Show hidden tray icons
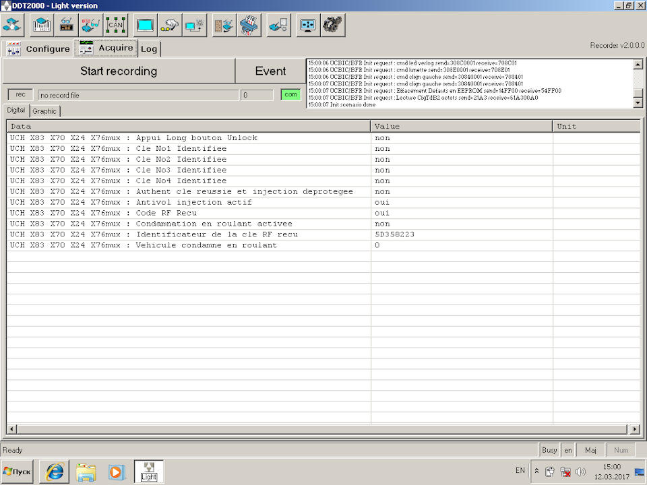The image size is (647, 485). [536, 471]
